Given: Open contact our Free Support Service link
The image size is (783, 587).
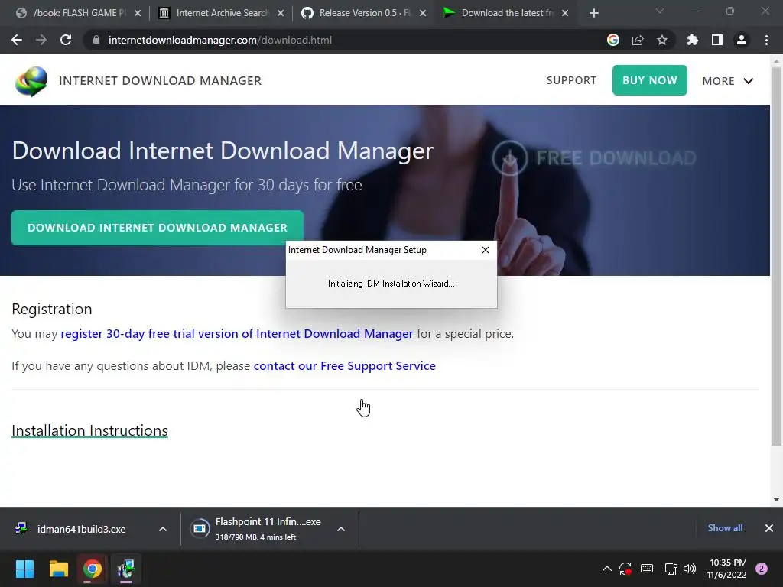Looking at the screenshot, I should pyautogui.click(x=345, y=366).
